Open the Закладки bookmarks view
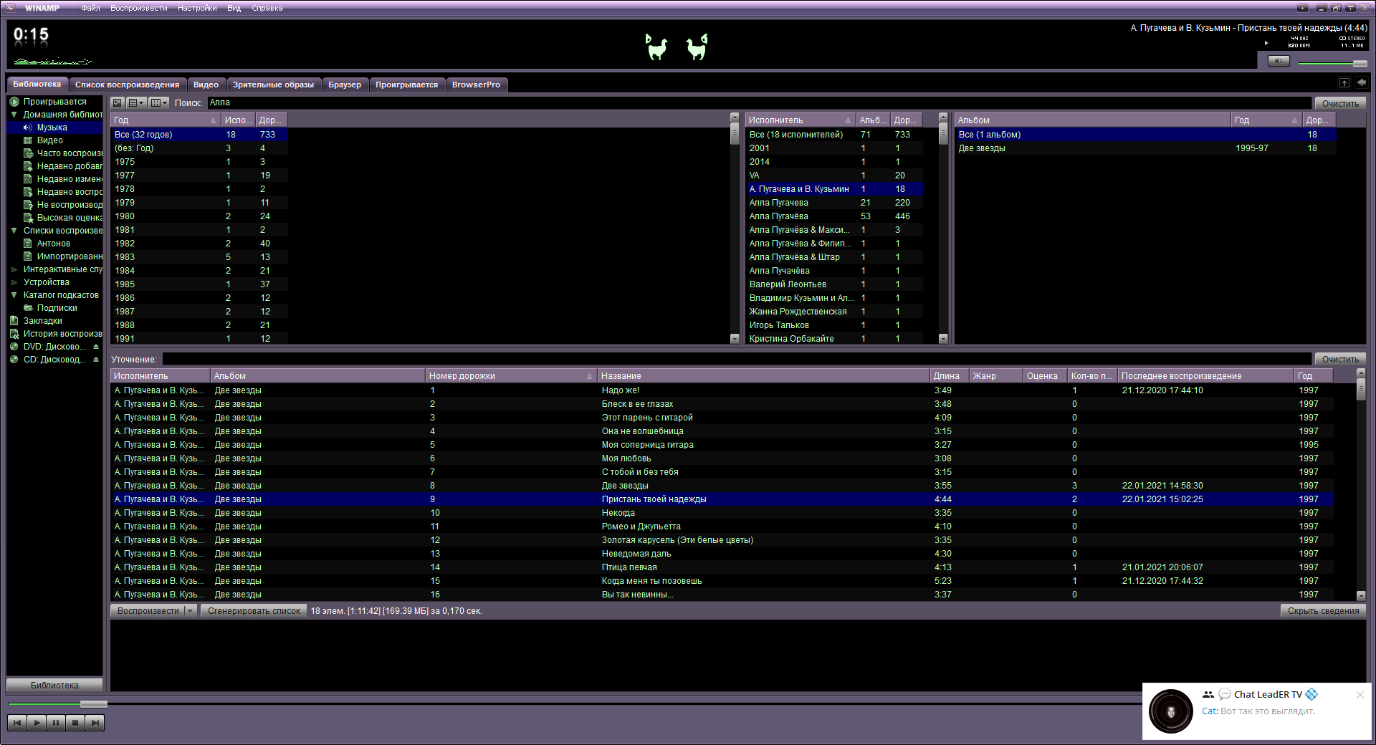 tap(42, 321)
